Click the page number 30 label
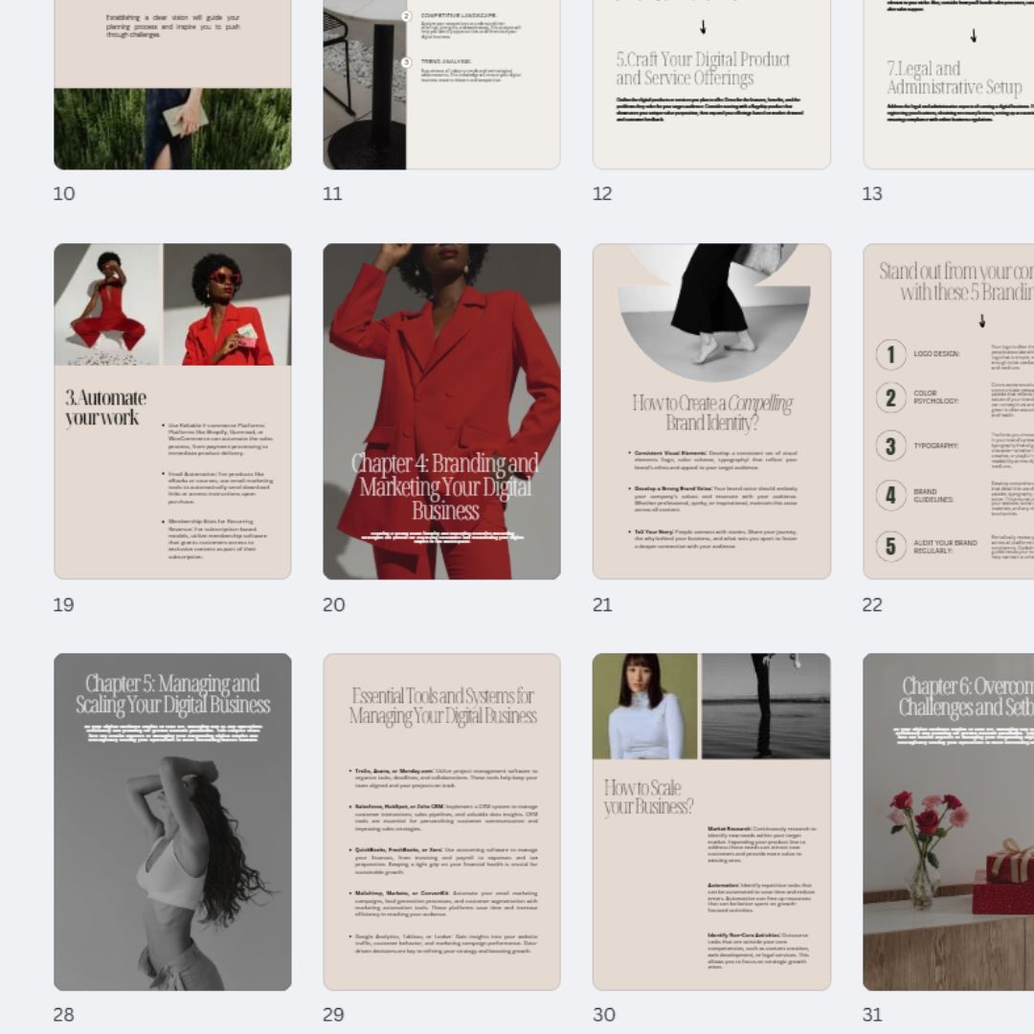The width and height of the screenshot is (1034, 1034). point(604,1014)
